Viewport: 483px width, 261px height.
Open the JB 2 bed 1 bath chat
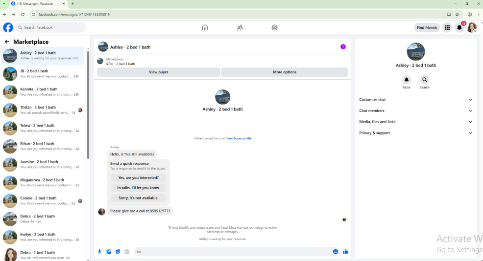click(43, 74)
